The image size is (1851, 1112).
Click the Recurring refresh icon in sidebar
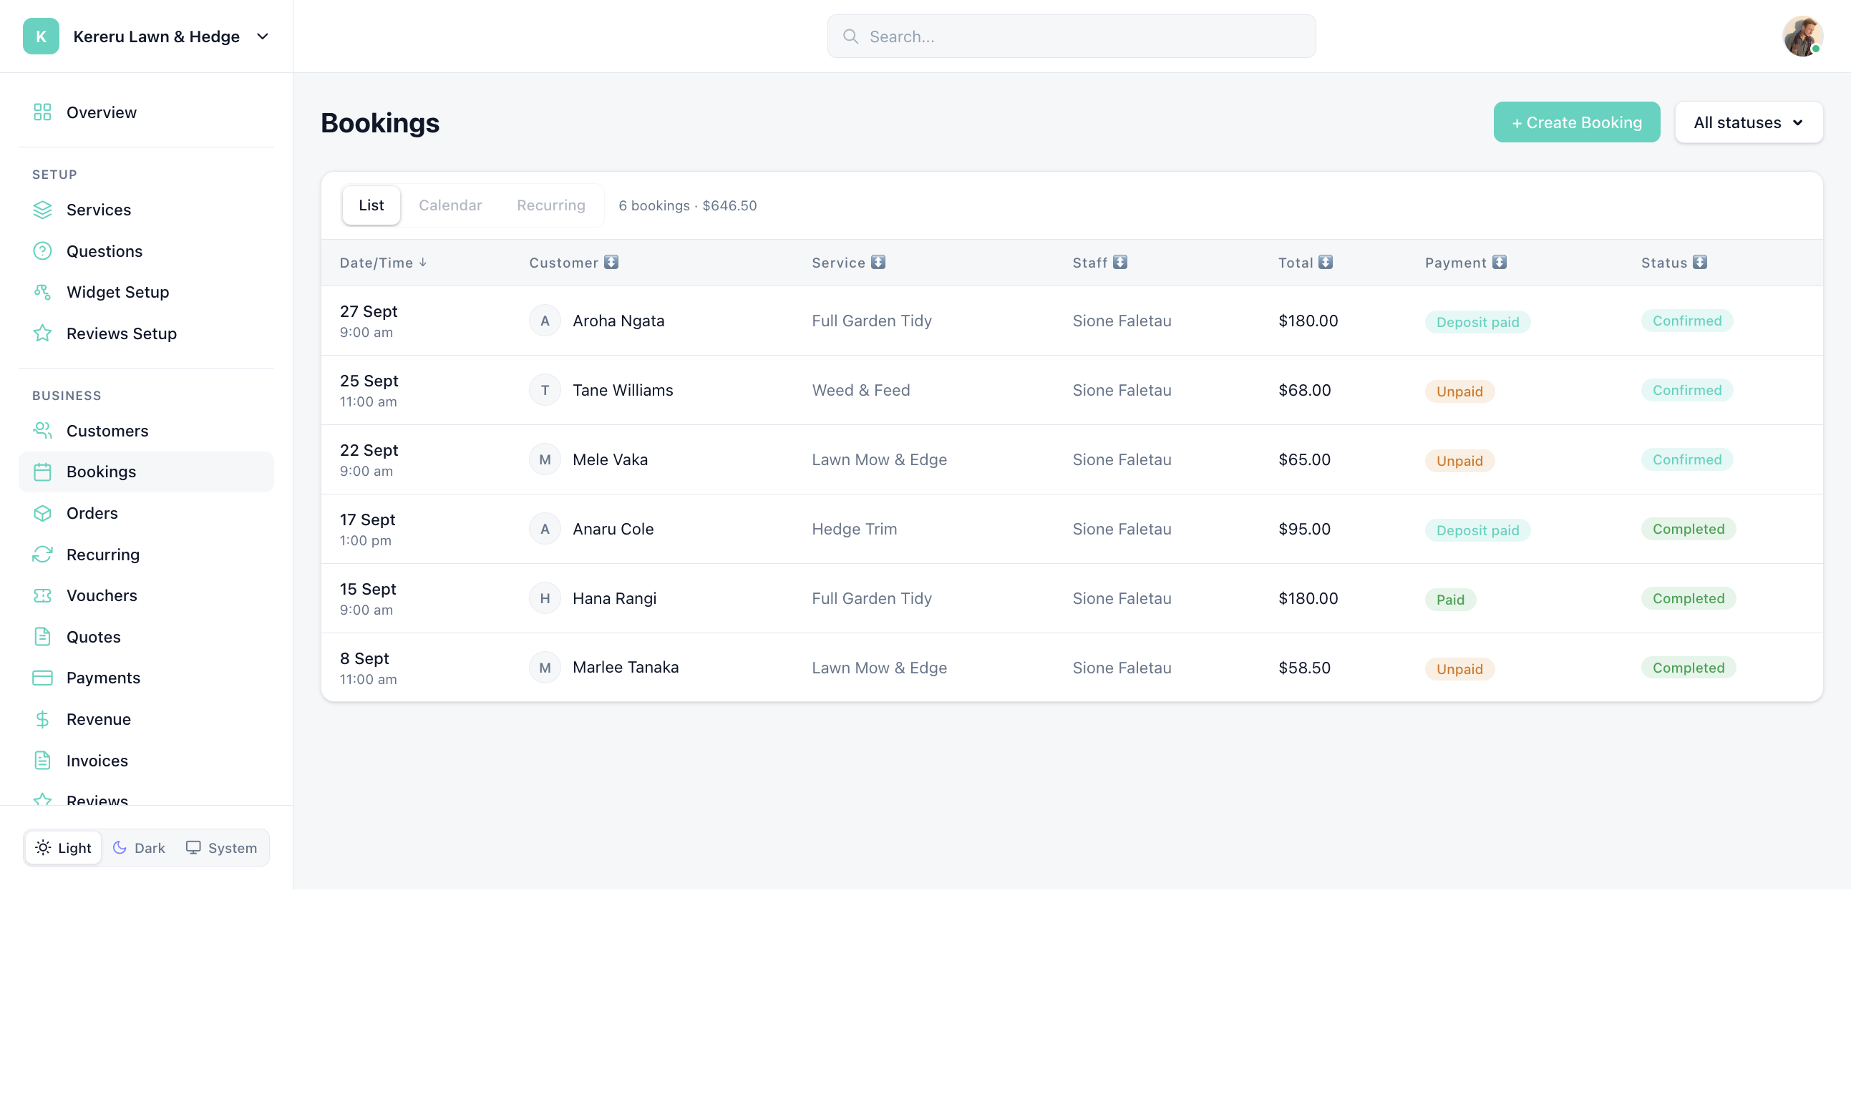pyautogui.click(x=43, y=555)
